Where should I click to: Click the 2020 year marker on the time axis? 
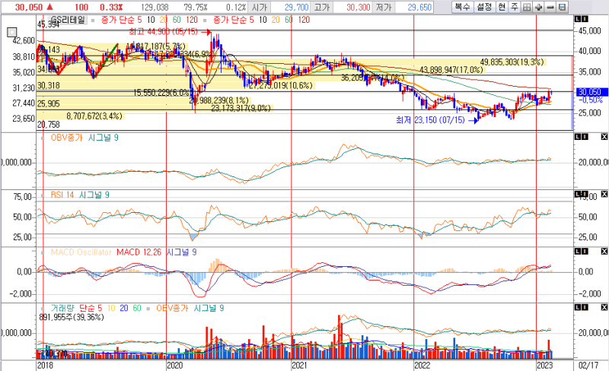[x=174, y=366]
